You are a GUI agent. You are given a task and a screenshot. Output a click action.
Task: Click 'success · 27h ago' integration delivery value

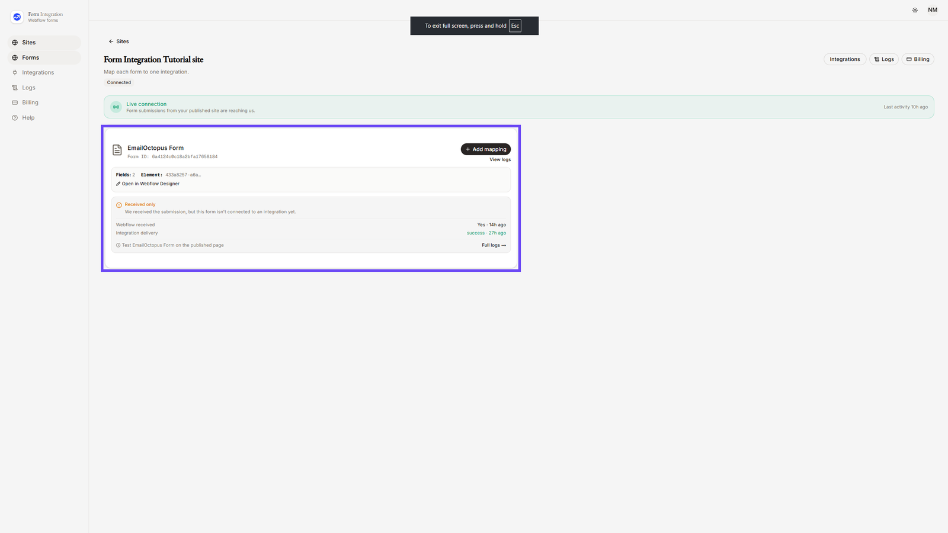(486, 233)
